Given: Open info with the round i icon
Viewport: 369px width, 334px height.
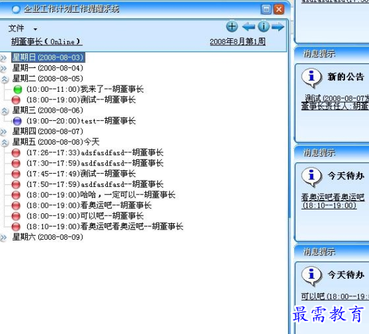Looking at the screenshot, I should [263, 26].
